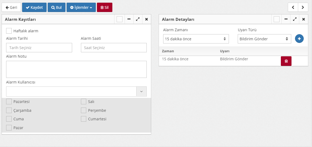Click the Alarm Tarihi date field
Screen dimensions: 312x147
[39, 48]
